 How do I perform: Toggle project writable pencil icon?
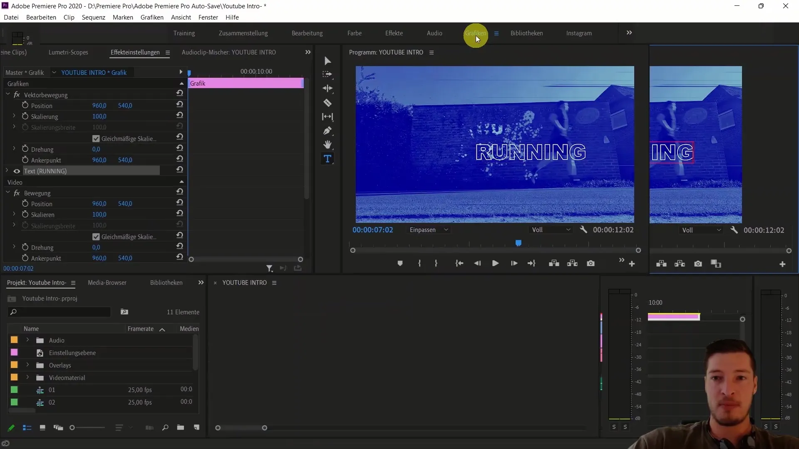[x=11, y=428]
